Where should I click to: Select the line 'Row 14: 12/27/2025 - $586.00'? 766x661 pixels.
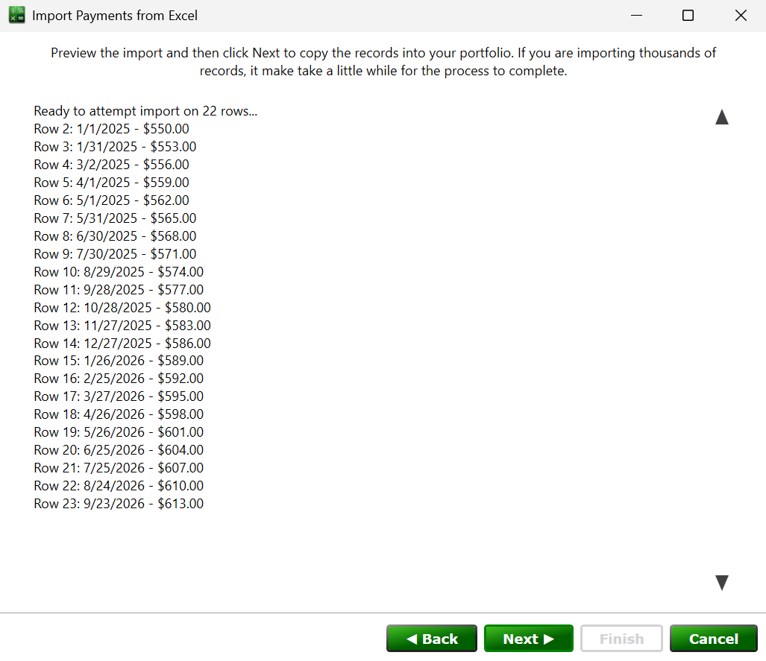(122, 344)
